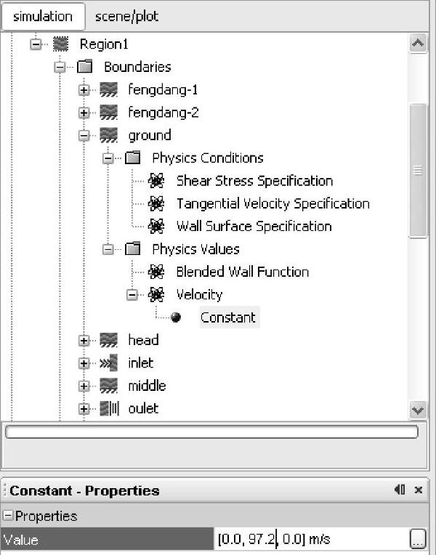Collapse the Velocity node

point(132,295)
